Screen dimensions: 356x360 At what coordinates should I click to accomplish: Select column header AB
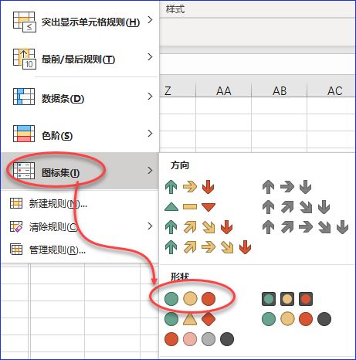coord(279,90)
